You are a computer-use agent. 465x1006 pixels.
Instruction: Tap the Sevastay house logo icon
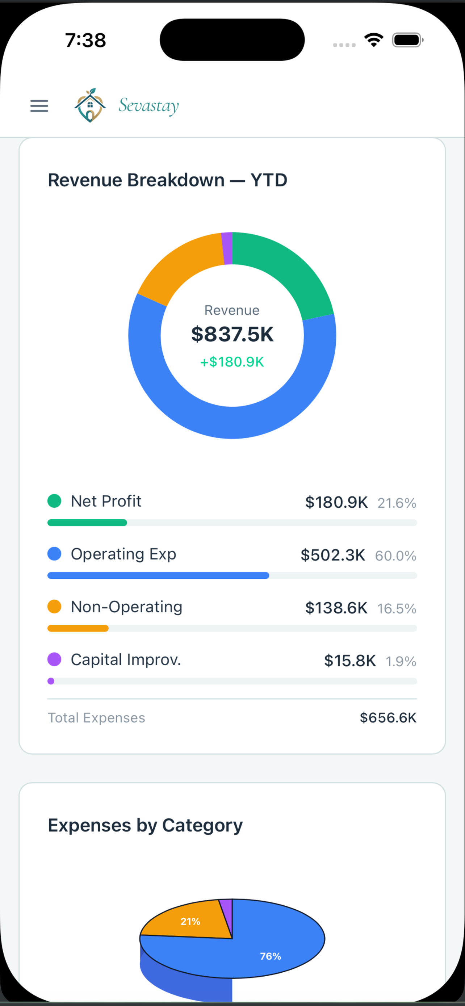(x=90, y=105)
